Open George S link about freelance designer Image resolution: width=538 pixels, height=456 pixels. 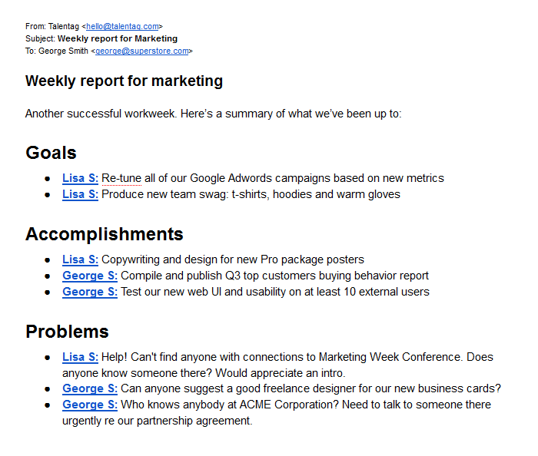pyautogui.click(x=90, y=388)
